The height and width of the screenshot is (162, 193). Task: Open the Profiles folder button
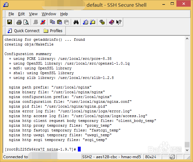(x=53, y=31)
